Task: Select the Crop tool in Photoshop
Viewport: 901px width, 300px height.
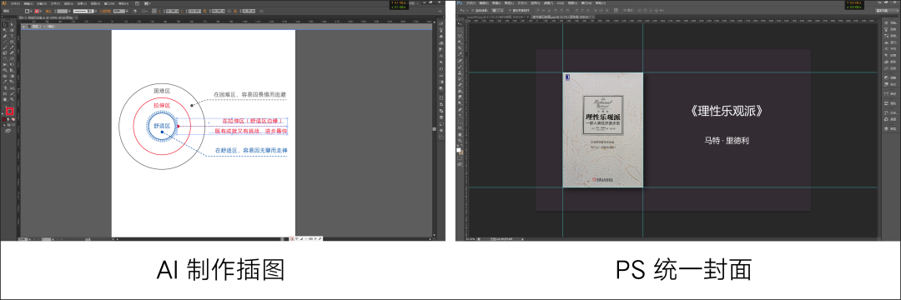Action: (460, 47)
